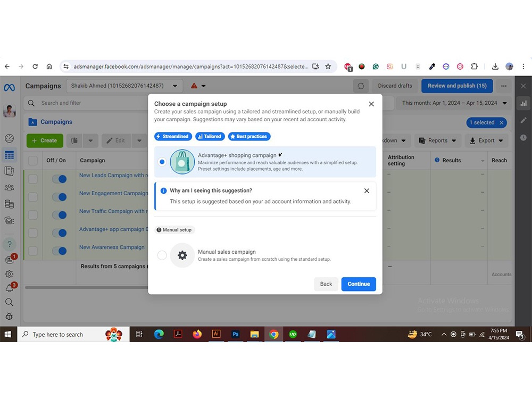Click Review and publish (15)
Image resolution: width=532 pixels, height=399 pixels.
click(x=457, y=86)
